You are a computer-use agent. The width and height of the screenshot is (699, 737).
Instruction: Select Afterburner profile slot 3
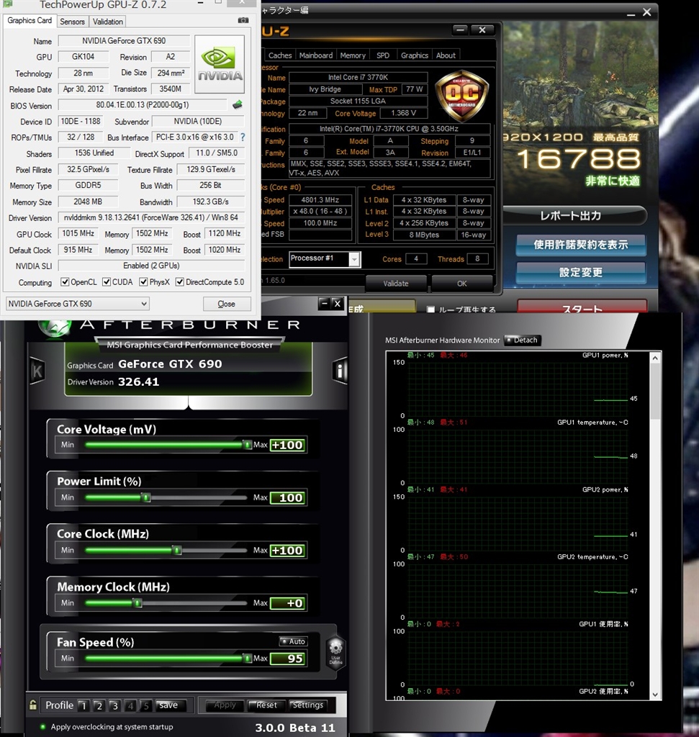click(x=114, y=705)
